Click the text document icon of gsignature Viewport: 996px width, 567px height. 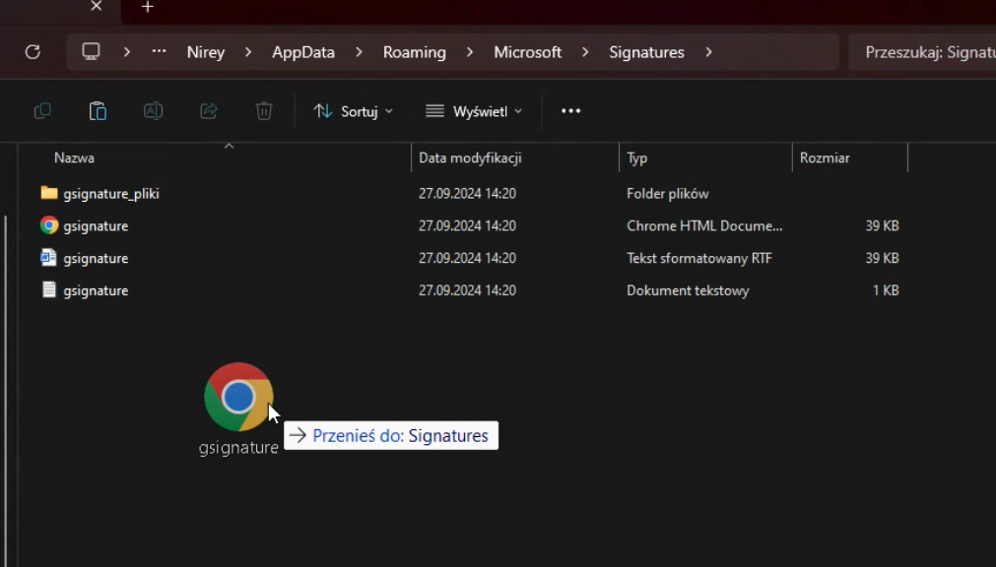(49, 289)
